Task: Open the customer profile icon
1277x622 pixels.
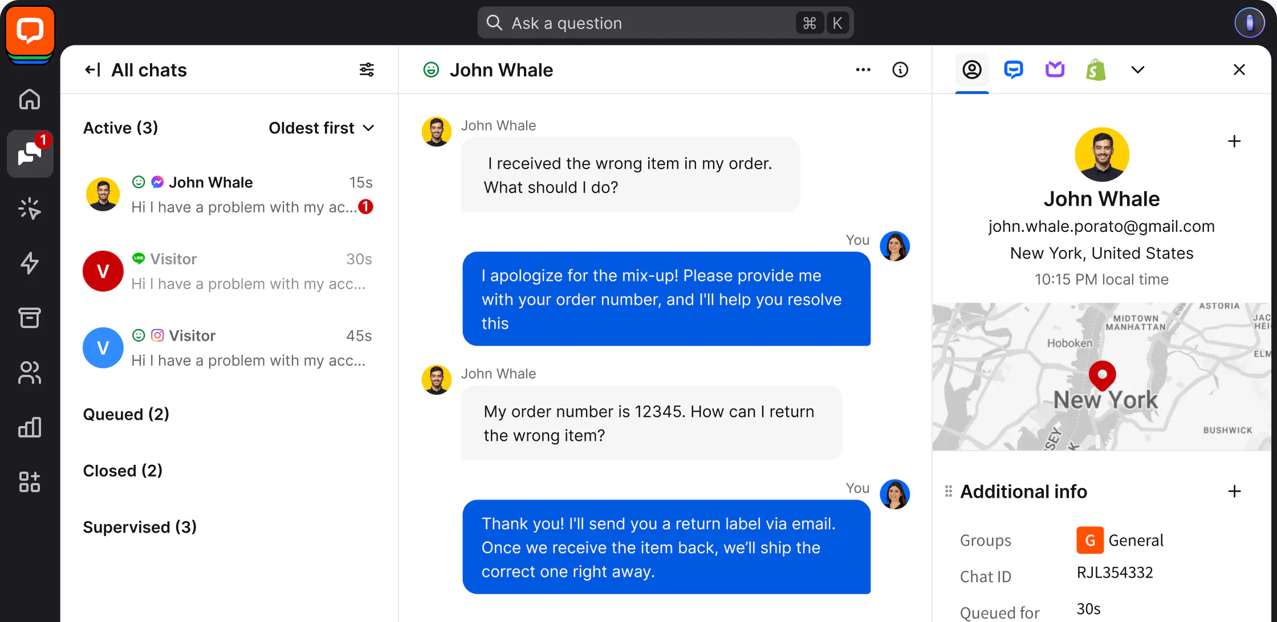Action: click(x=971, y=70)
